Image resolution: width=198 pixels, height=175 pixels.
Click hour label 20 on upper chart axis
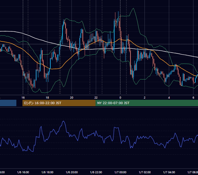pyautogui.click(x=72, y=98)
